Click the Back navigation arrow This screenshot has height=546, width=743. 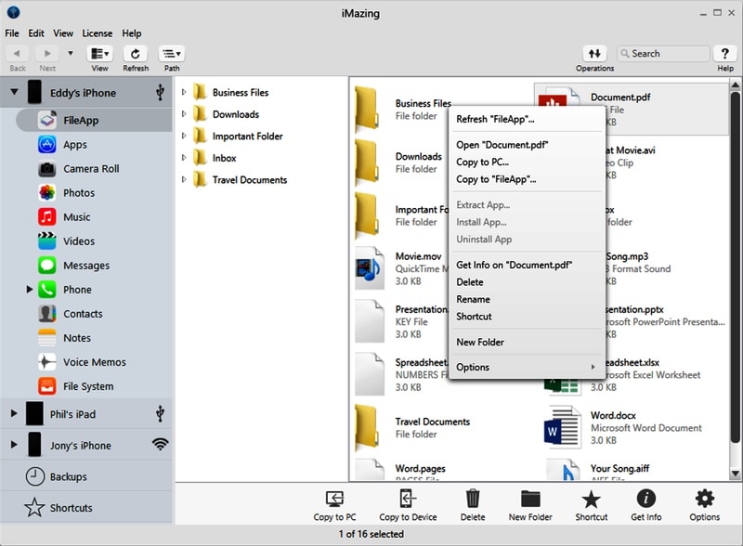tap(18, 54)
